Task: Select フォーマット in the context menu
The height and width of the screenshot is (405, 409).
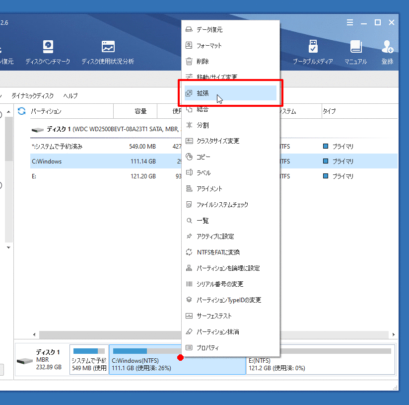Action: point(209,46)
